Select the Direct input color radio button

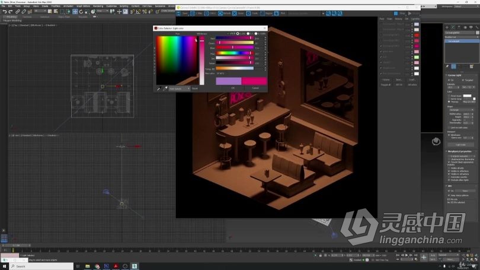449,96
